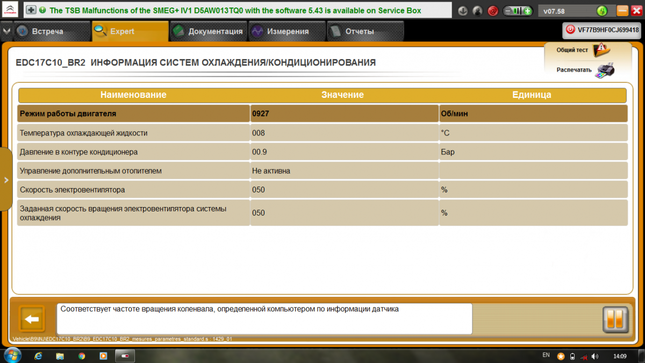Open the Windows Start menu
Screen dimensions: 645x363
coord(12,355)
